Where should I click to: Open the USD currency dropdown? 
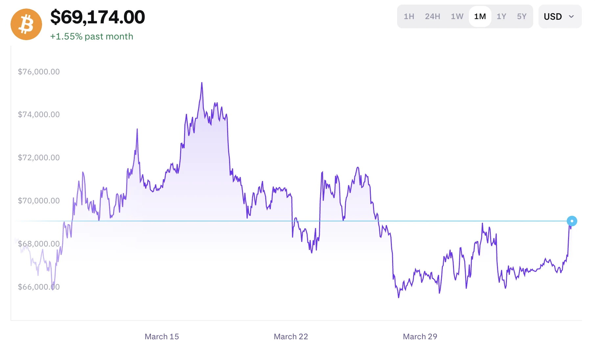point(559,16)
